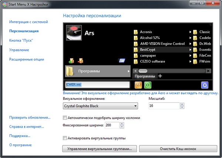Screen dimensions: 222x158
Task: Enable automatic column width checkbox
Action: pyautogui.click(x=65, y=118)
